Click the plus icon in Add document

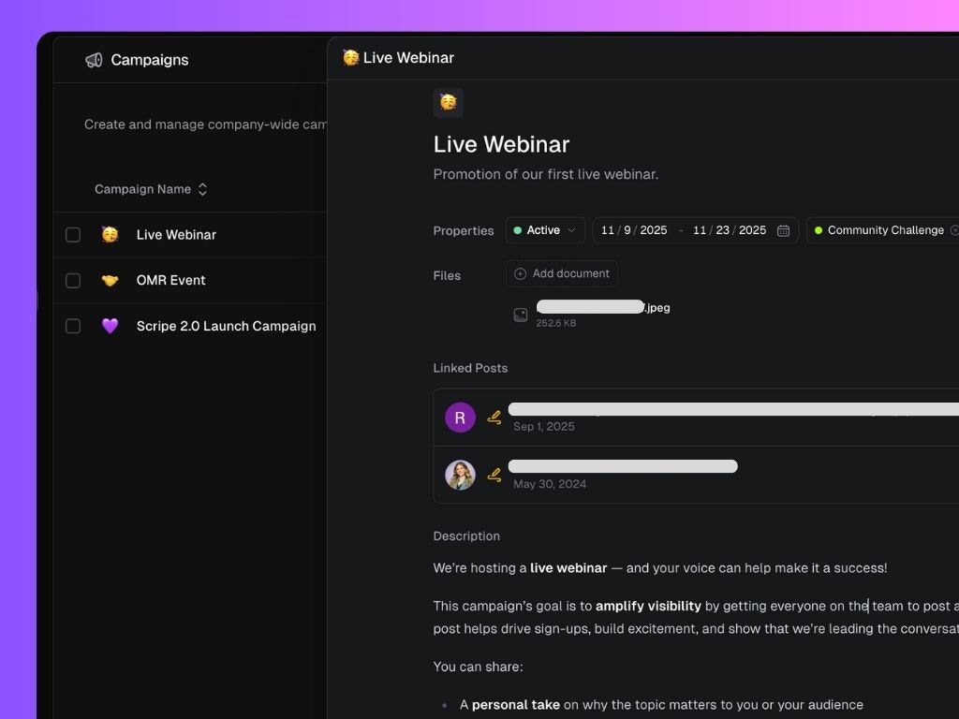[520, 274]
